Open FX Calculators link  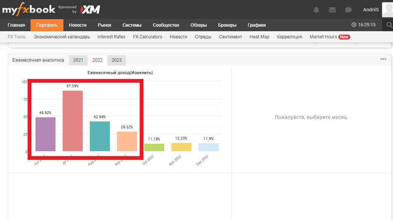(x=147, y=37)
